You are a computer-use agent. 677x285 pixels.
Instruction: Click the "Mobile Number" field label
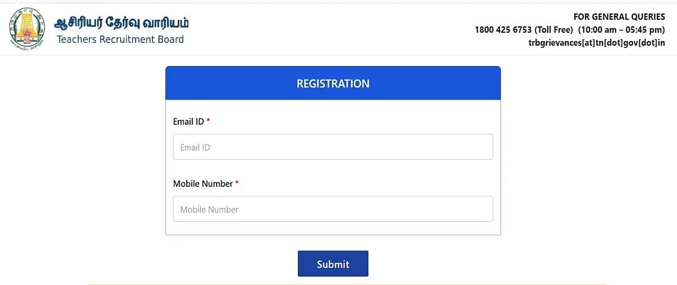pyautogui.click(x=203, y=183)
